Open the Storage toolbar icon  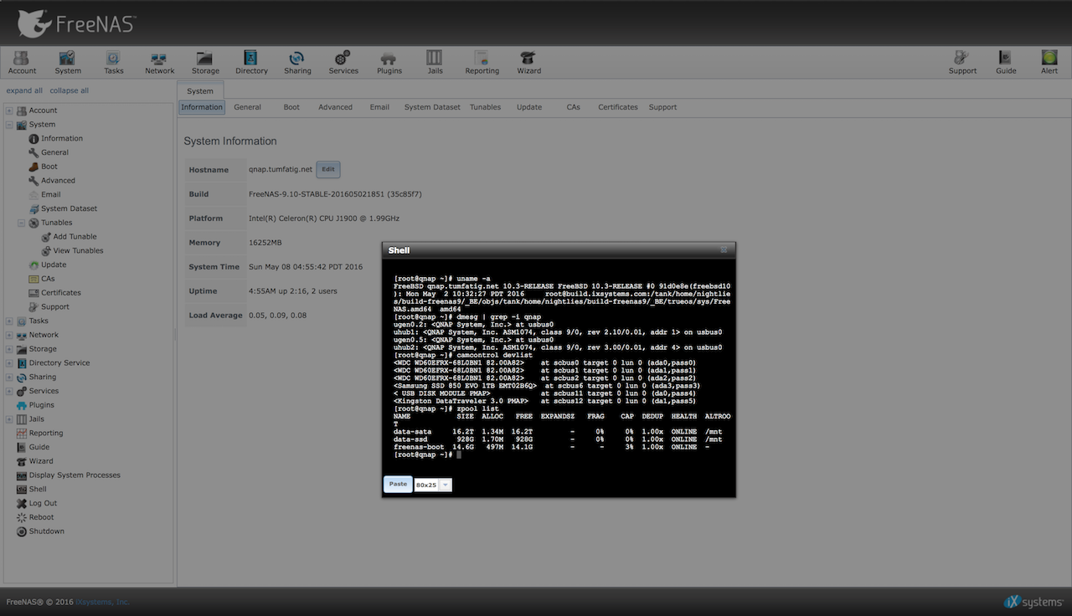tap(205, 63)
